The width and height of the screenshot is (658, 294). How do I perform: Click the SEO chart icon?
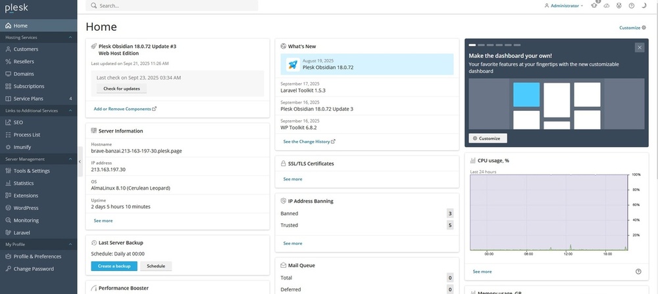(x=8, y=122)
